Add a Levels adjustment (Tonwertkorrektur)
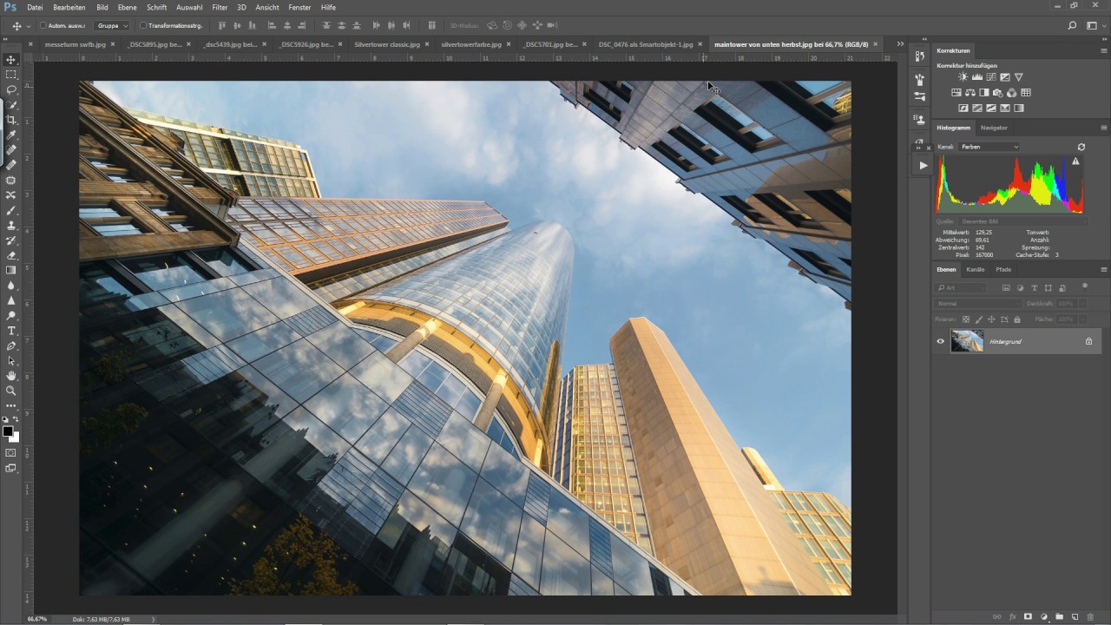This screenshot has height=625, width=1111. click(976, 77)
